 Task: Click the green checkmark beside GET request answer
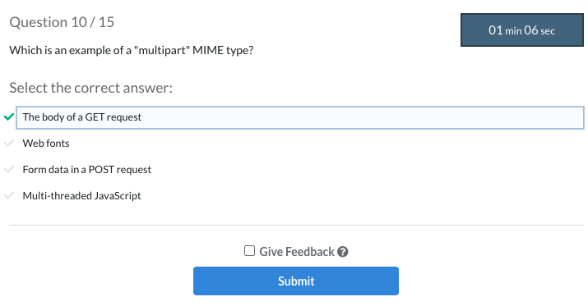(9, 117)
